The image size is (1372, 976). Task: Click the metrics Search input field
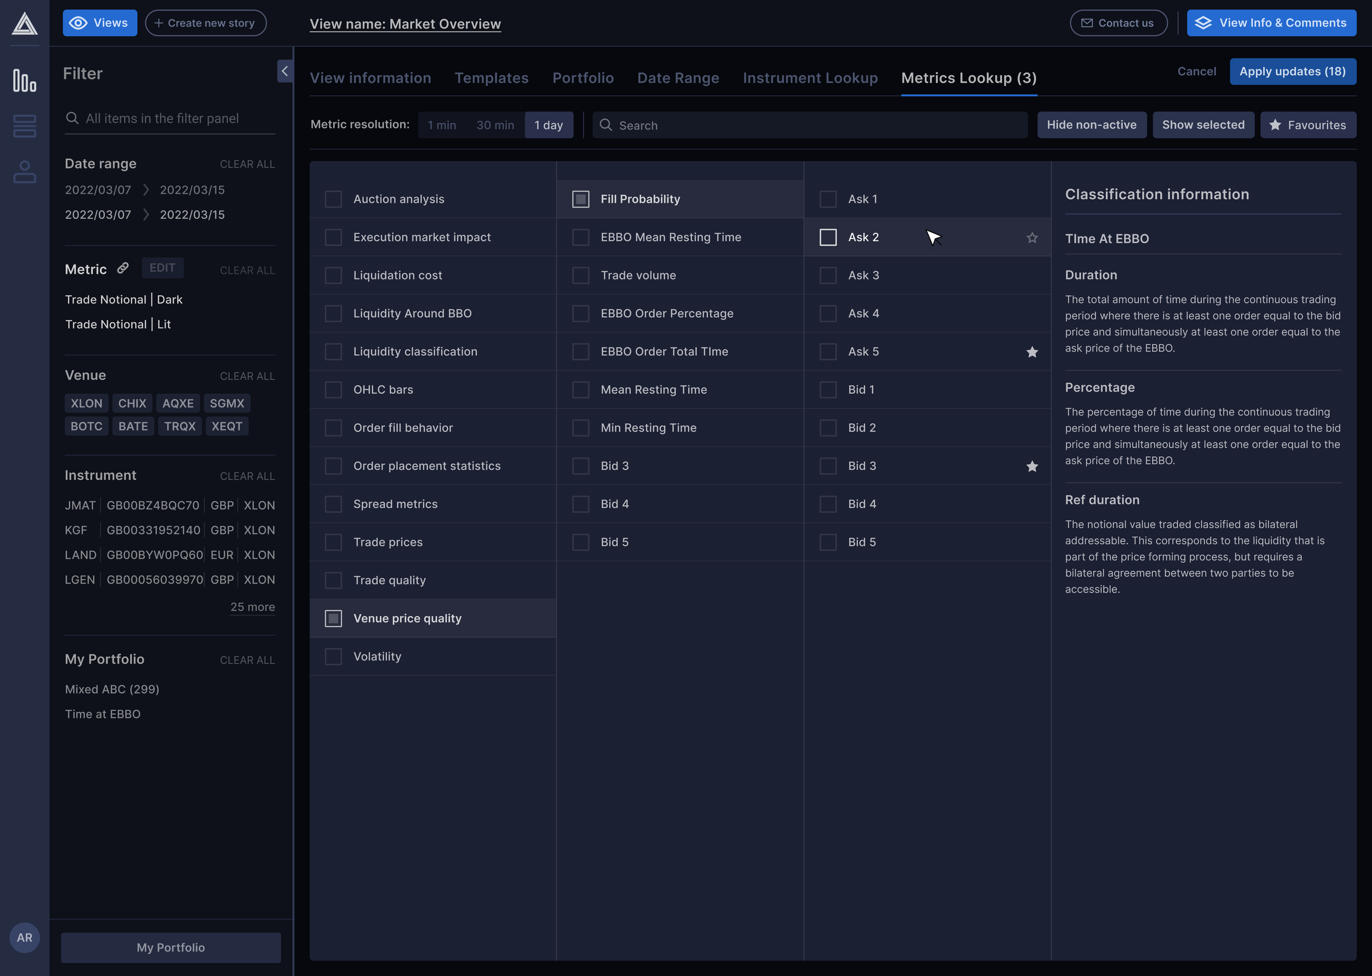point(817,125)
